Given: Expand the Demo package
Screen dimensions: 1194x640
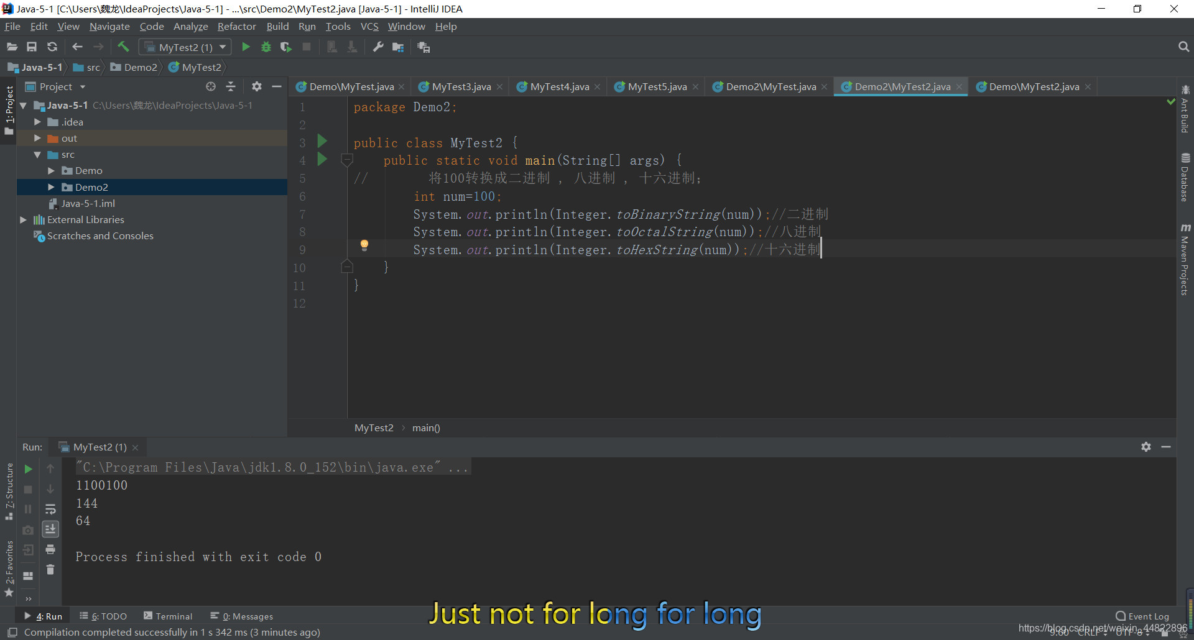Looking at the screenshot, I should coord(51,171).
